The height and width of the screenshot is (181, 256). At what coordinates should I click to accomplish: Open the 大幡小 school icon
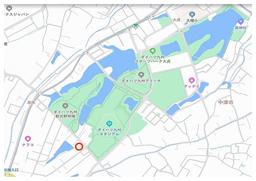192,15
